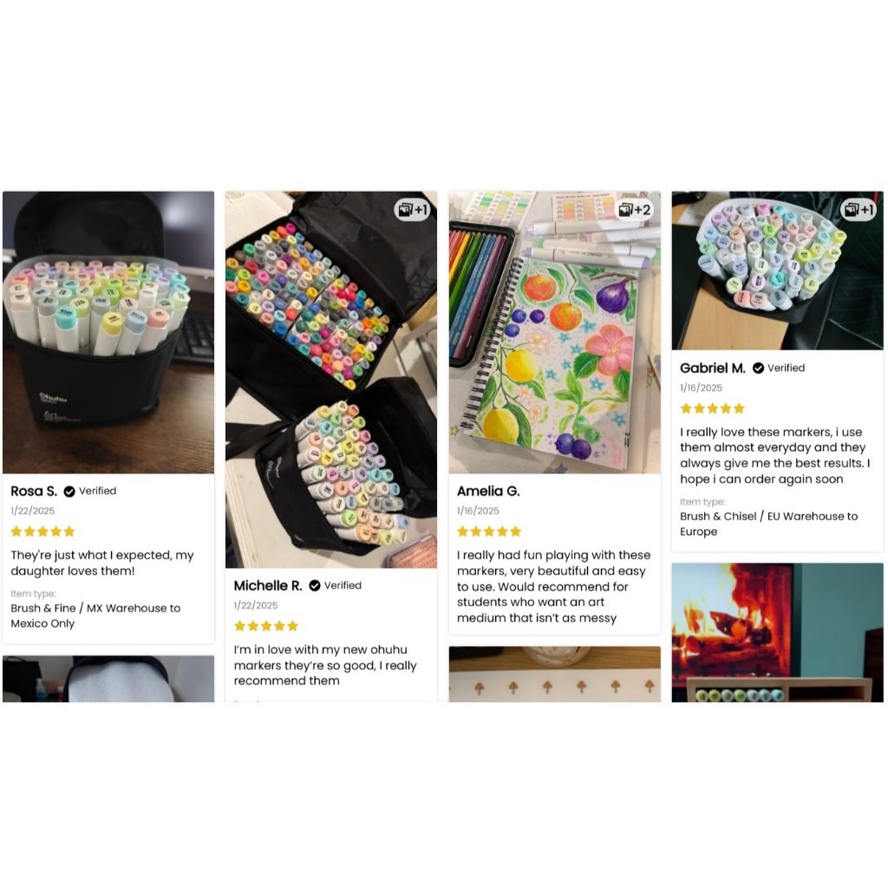888x888 pixels.
Task: Click the verified checkmark badge next to Michelle R.
Action: pos(315,585)
